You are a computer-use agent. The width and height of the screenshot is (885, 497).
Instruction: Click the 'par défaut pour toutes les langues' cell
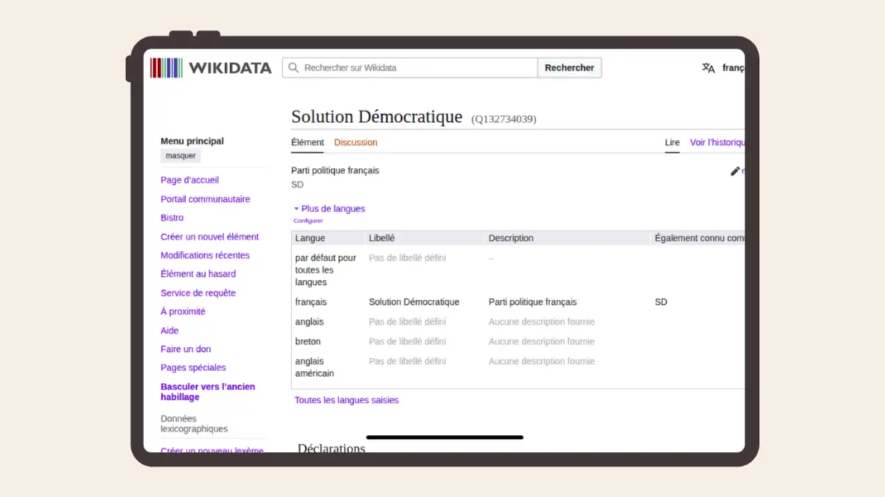tap(326, 270)
